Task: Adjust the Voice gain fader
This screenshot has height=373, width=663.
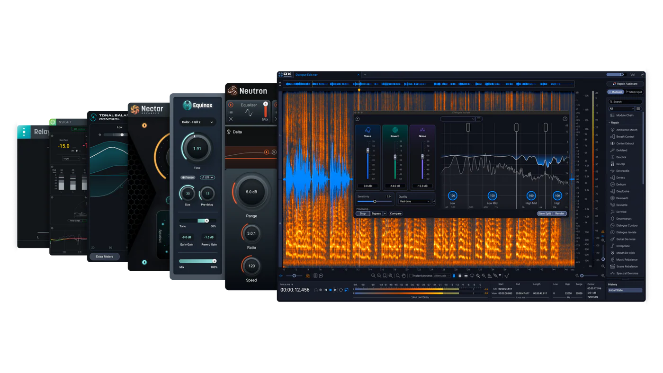Action: [367, 151]
